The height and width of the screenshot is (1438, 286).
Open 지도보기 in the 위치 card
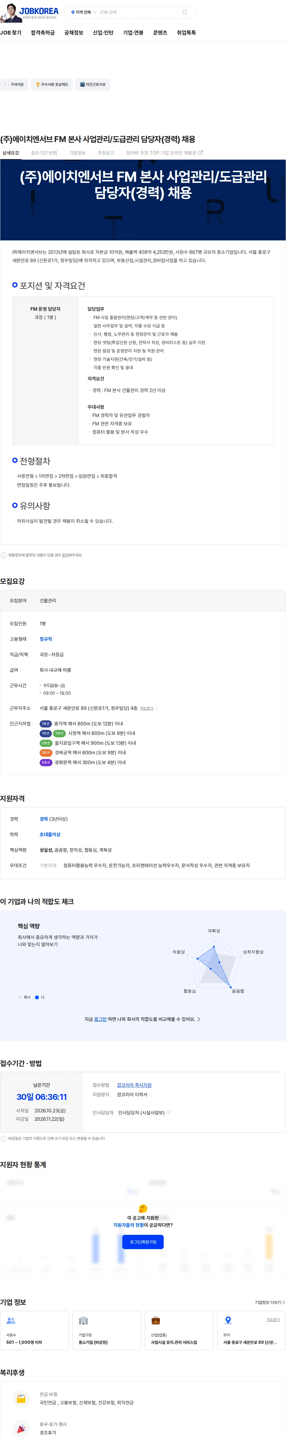(273, 1320)
